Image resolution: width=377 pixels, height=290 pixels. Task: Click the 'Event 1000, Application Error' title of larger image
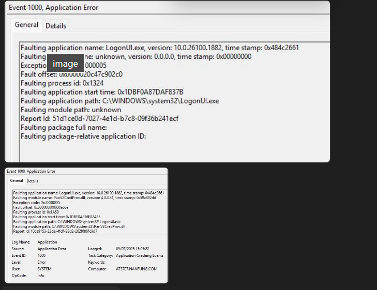pos(53,7)
